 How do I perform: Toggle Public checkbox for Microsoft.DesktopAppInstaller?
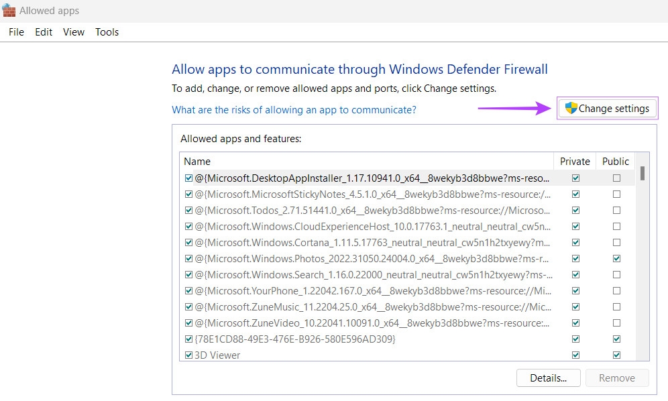(x=616, y=178)
